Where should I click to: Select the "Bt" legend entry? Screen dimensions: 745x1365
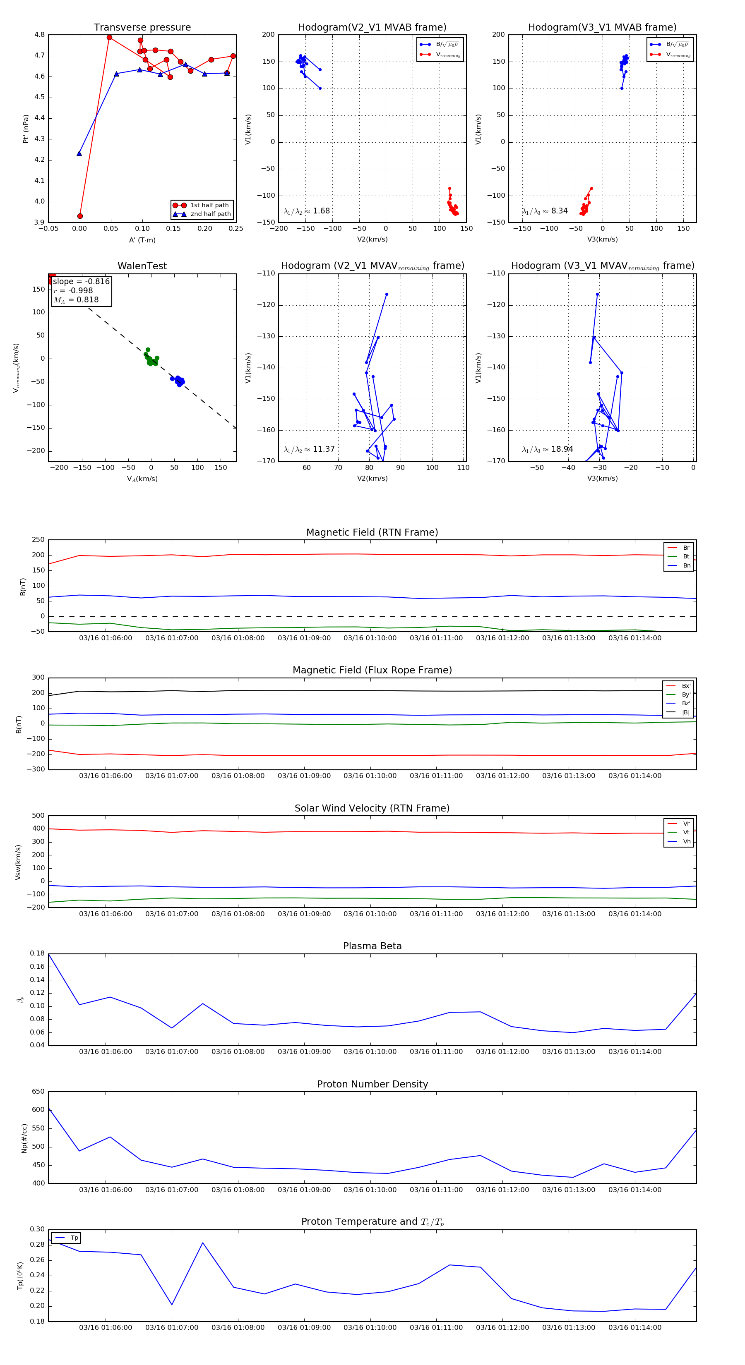click(679, 556)
